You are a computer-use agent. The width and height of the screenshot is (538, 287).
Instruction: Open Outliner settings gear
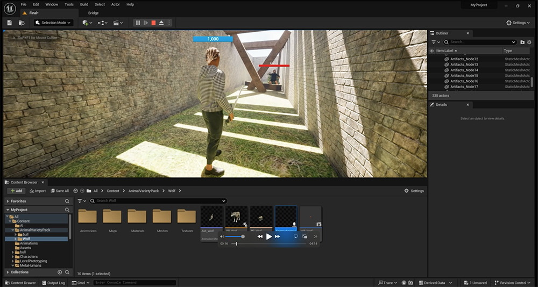tap(529, 42)
